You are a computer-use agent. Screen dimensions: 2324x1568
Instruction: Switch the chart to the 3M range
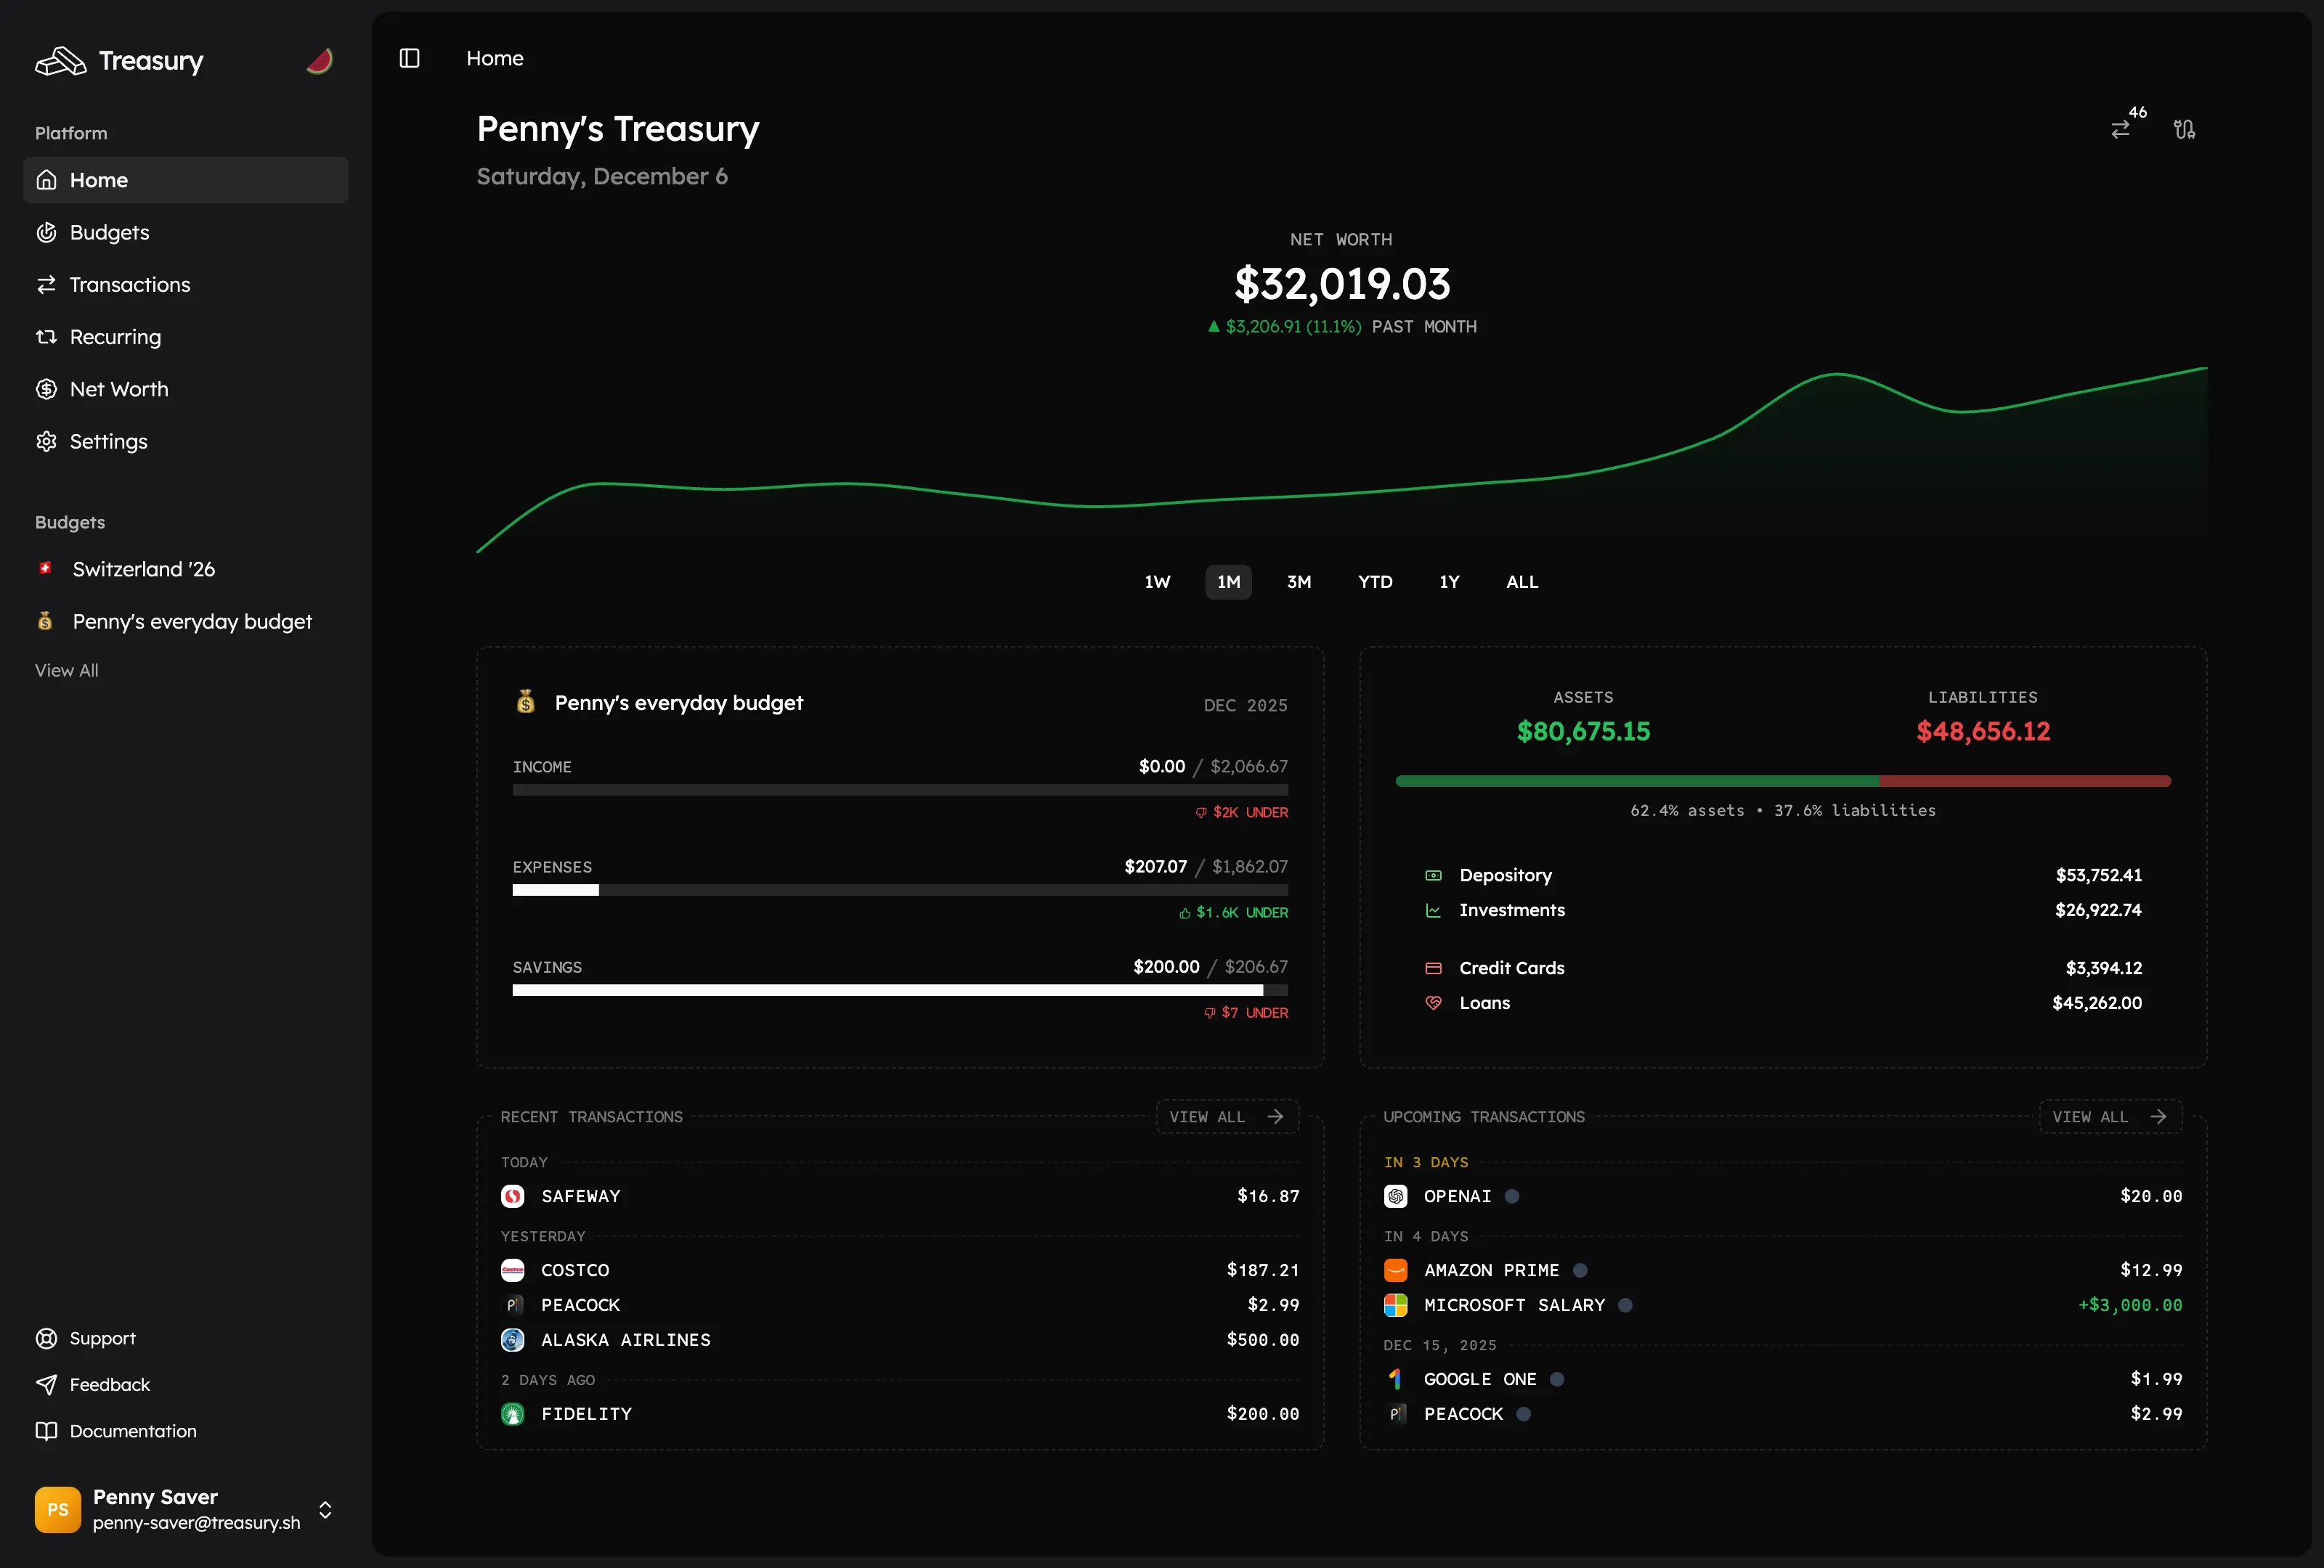(1298, 581)
